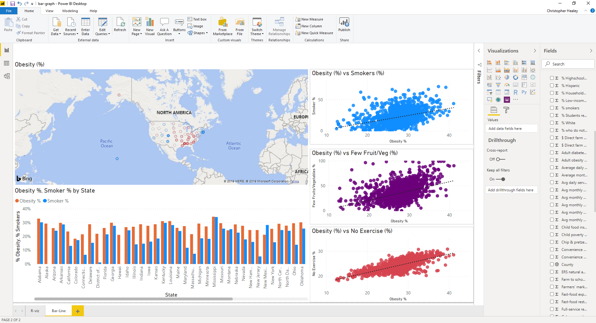Viewport: 596px width, 323px height.
Task: Switch to the R-viz page tab
Action: [35, 311]
